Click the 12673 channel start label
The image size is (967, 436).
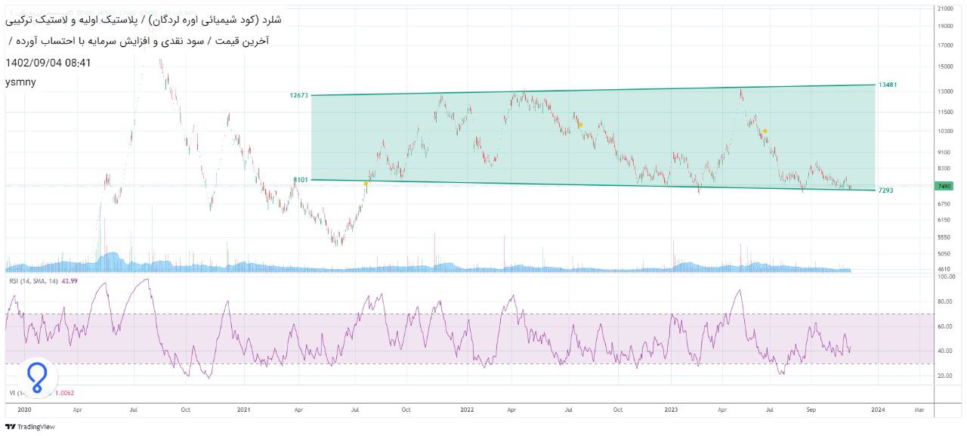[x=298, y=95]
